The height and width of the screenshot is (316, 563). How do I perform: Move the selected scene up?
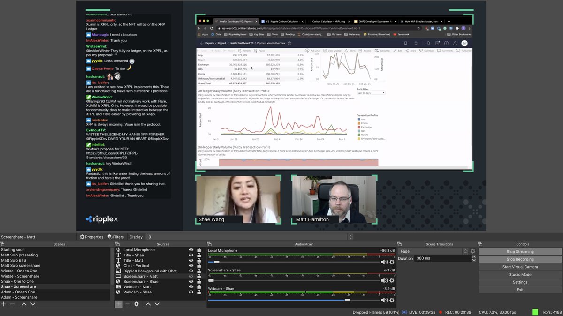click(x=24, y=304)
